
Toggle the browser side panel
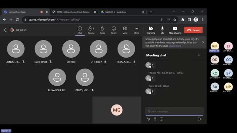(x=189, y=20)
